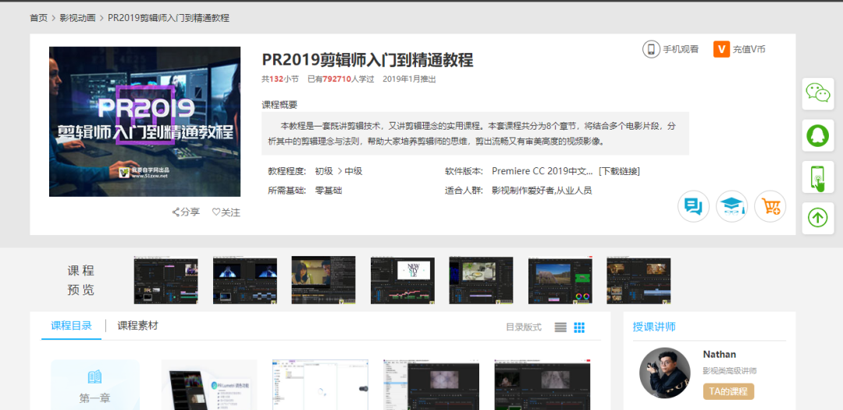Open first course preview thumbnail
The height and width of the screenshot is (410, 843).
tap(165, 280)
